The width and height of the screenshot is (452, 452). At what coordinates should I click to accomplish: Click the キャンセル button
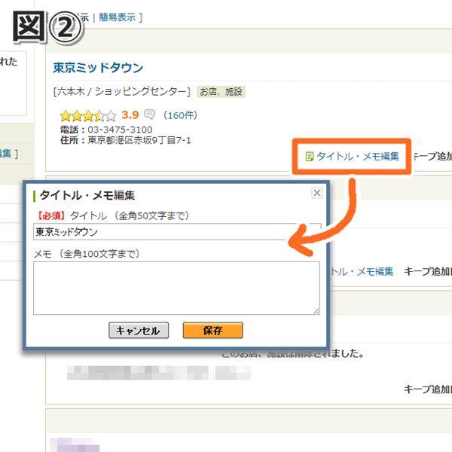tap(139, 331)
